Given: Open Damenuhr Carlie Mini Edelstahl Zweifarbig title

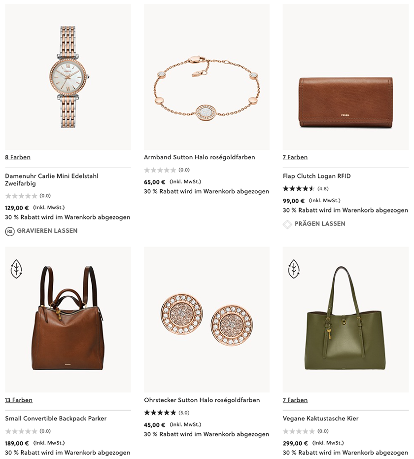Looking at the screenshot, I should click(52, 180).
